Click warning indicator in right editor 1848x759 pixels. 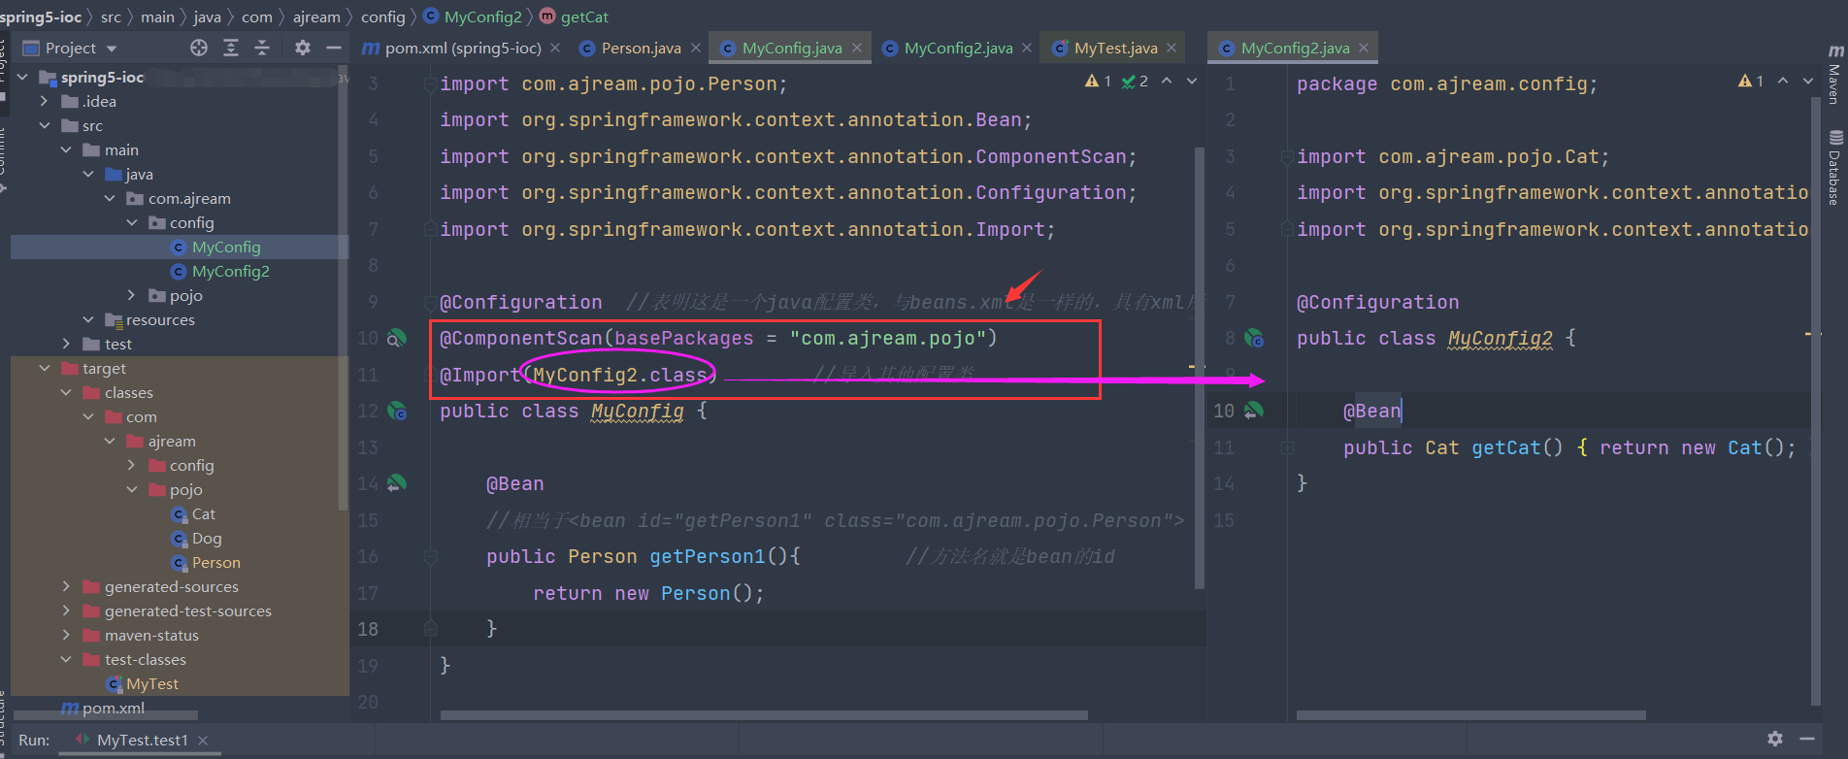click(x=1751, y=82)
